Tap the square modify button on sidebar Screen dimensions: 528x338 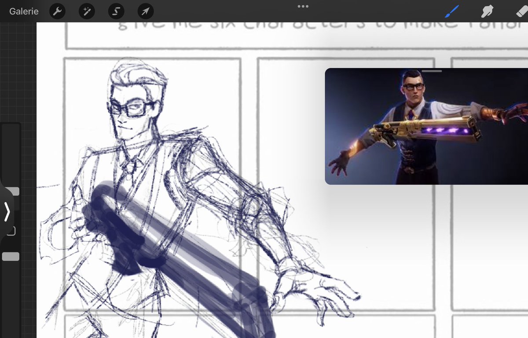pyautogui.click(x=11, y=231)
